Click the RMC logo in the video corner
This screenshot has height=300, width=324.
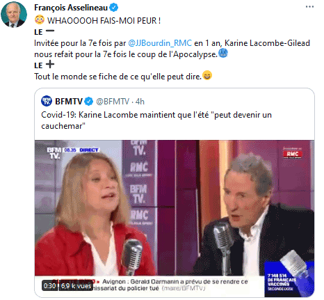(x=292, y=153)
